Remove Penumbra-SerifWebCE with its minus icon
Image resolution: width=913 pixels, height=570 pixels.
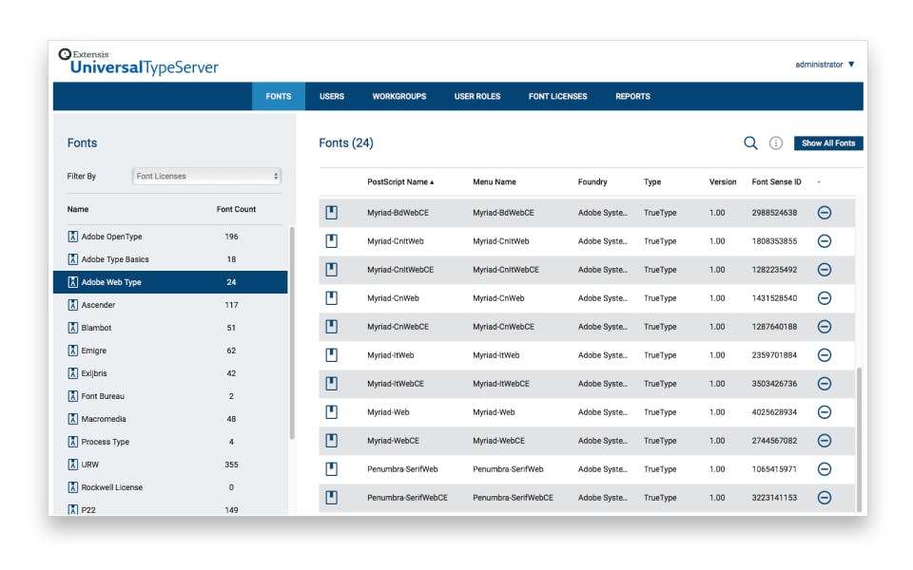click(x=825, y=498)
